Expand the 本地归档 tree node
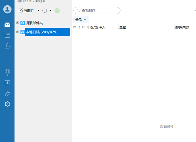Screen dimensions: 196x142 tap(18, 32)
